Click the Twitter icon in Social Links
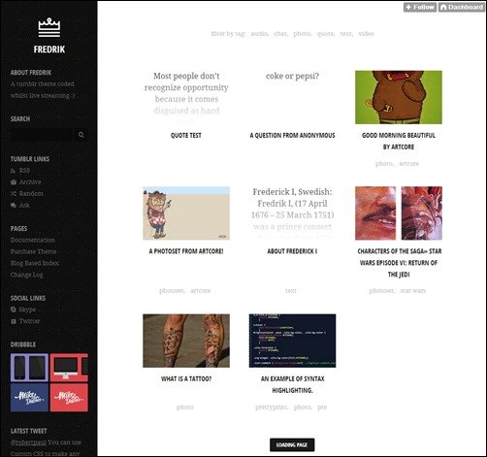This screenshot has width=487, height=457. [x=14, y=321]
